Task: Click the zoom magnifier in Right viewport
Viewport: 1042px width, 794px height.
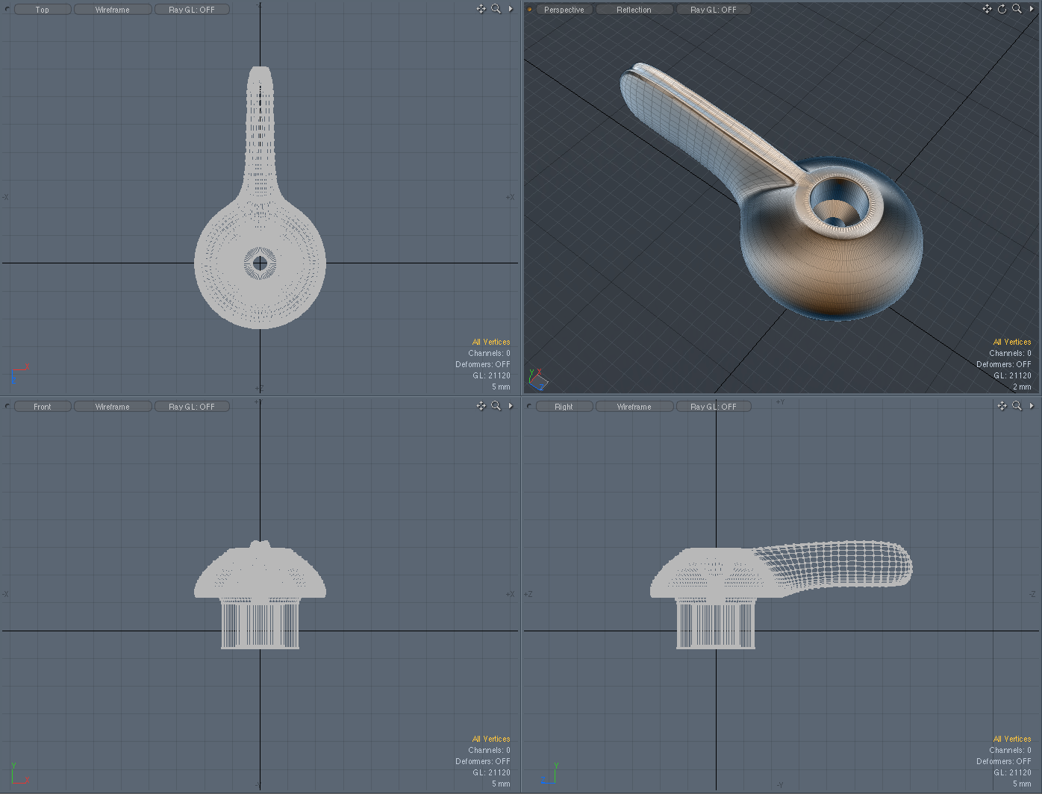Action: coord(1017,406)
